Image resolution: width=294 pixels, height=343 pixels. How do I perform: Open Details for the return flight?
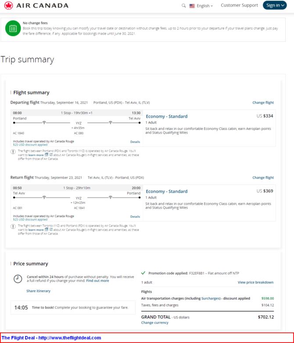(135, 217)
